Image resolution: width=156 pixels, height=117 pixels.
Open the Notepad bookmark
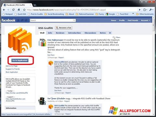click(8, 14)
